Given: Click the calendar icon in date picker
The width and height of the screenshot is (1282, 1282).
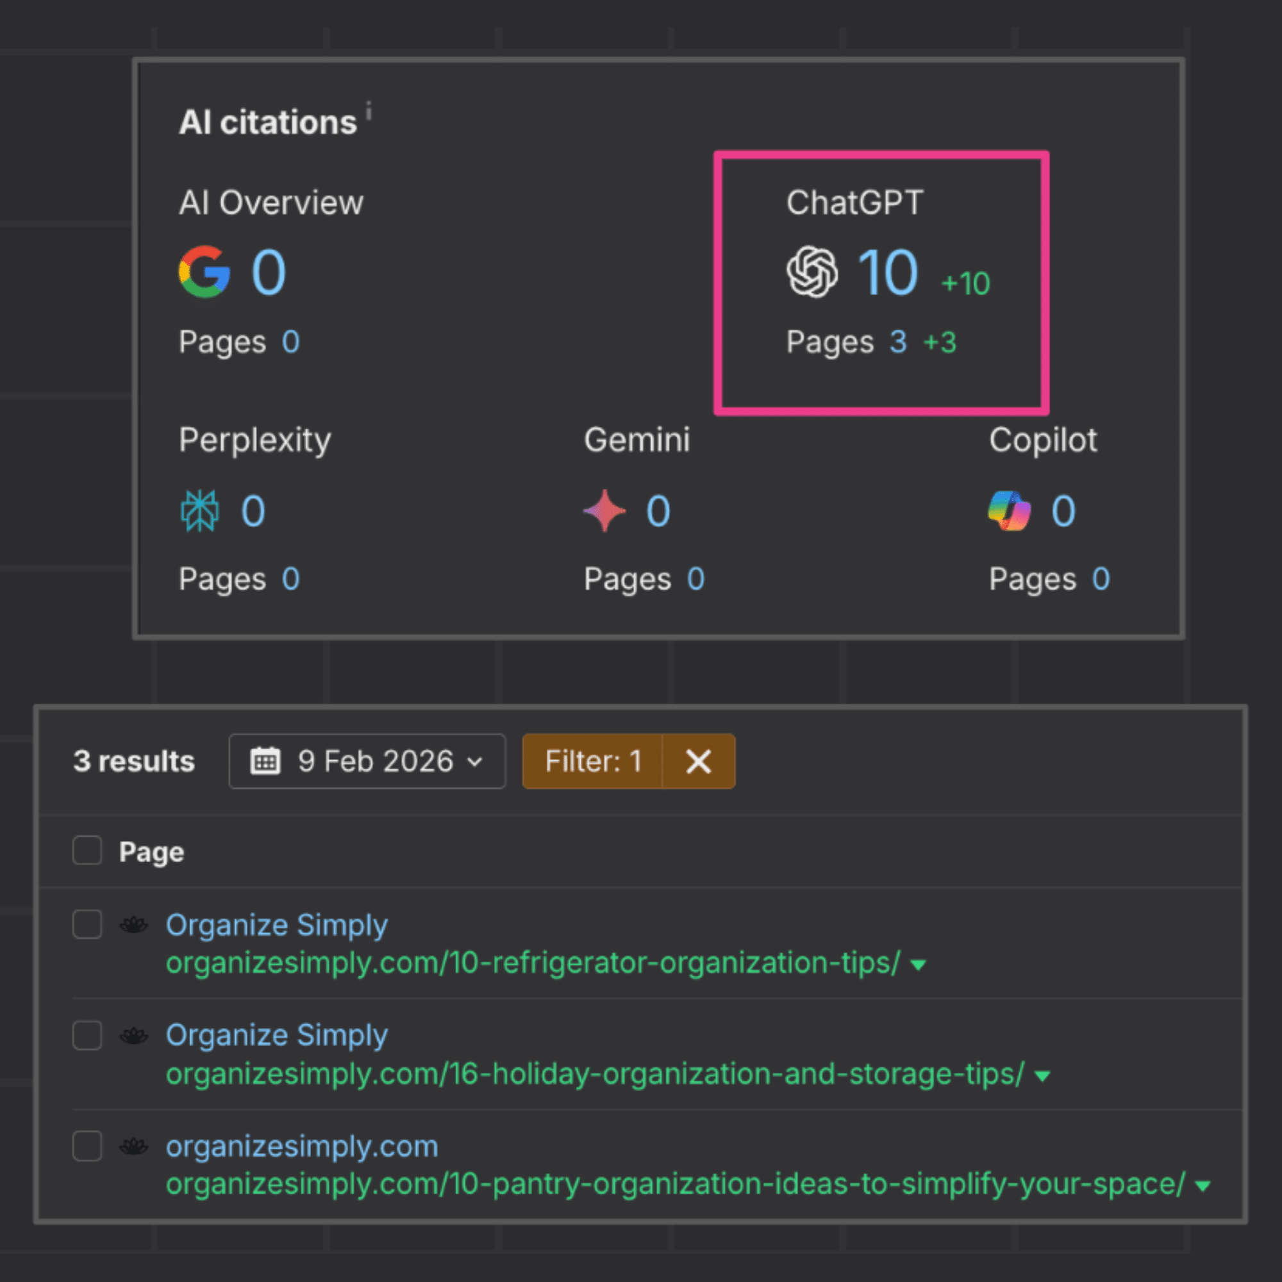Looking at the screenshot, I should 265,761.
